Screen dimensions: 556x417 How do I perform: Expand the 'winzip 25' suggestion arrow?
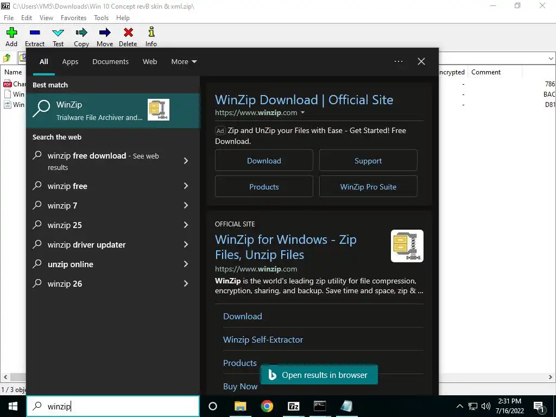[x=186, y=225]
